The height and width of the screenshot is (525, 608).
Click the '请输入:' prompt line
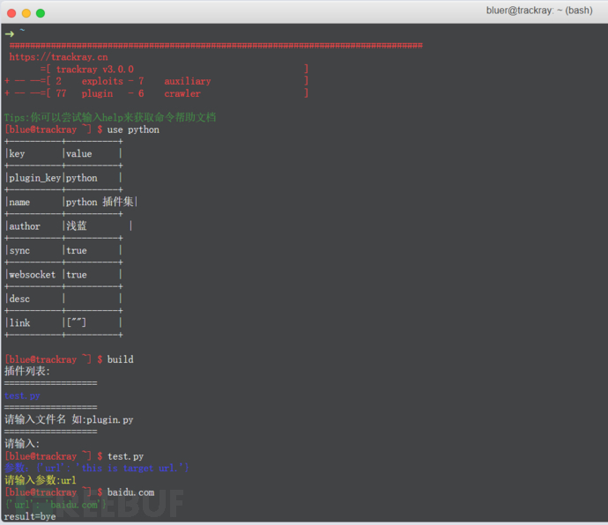click(x=22, y=444)
